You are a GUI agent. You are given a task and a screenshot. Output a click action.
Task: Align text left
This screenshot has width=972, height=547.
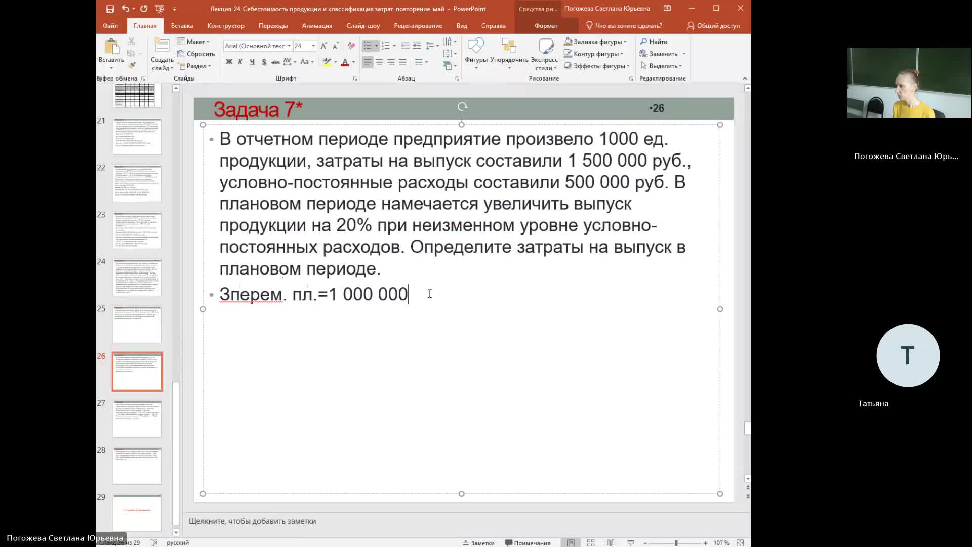[x=368, y=62]
